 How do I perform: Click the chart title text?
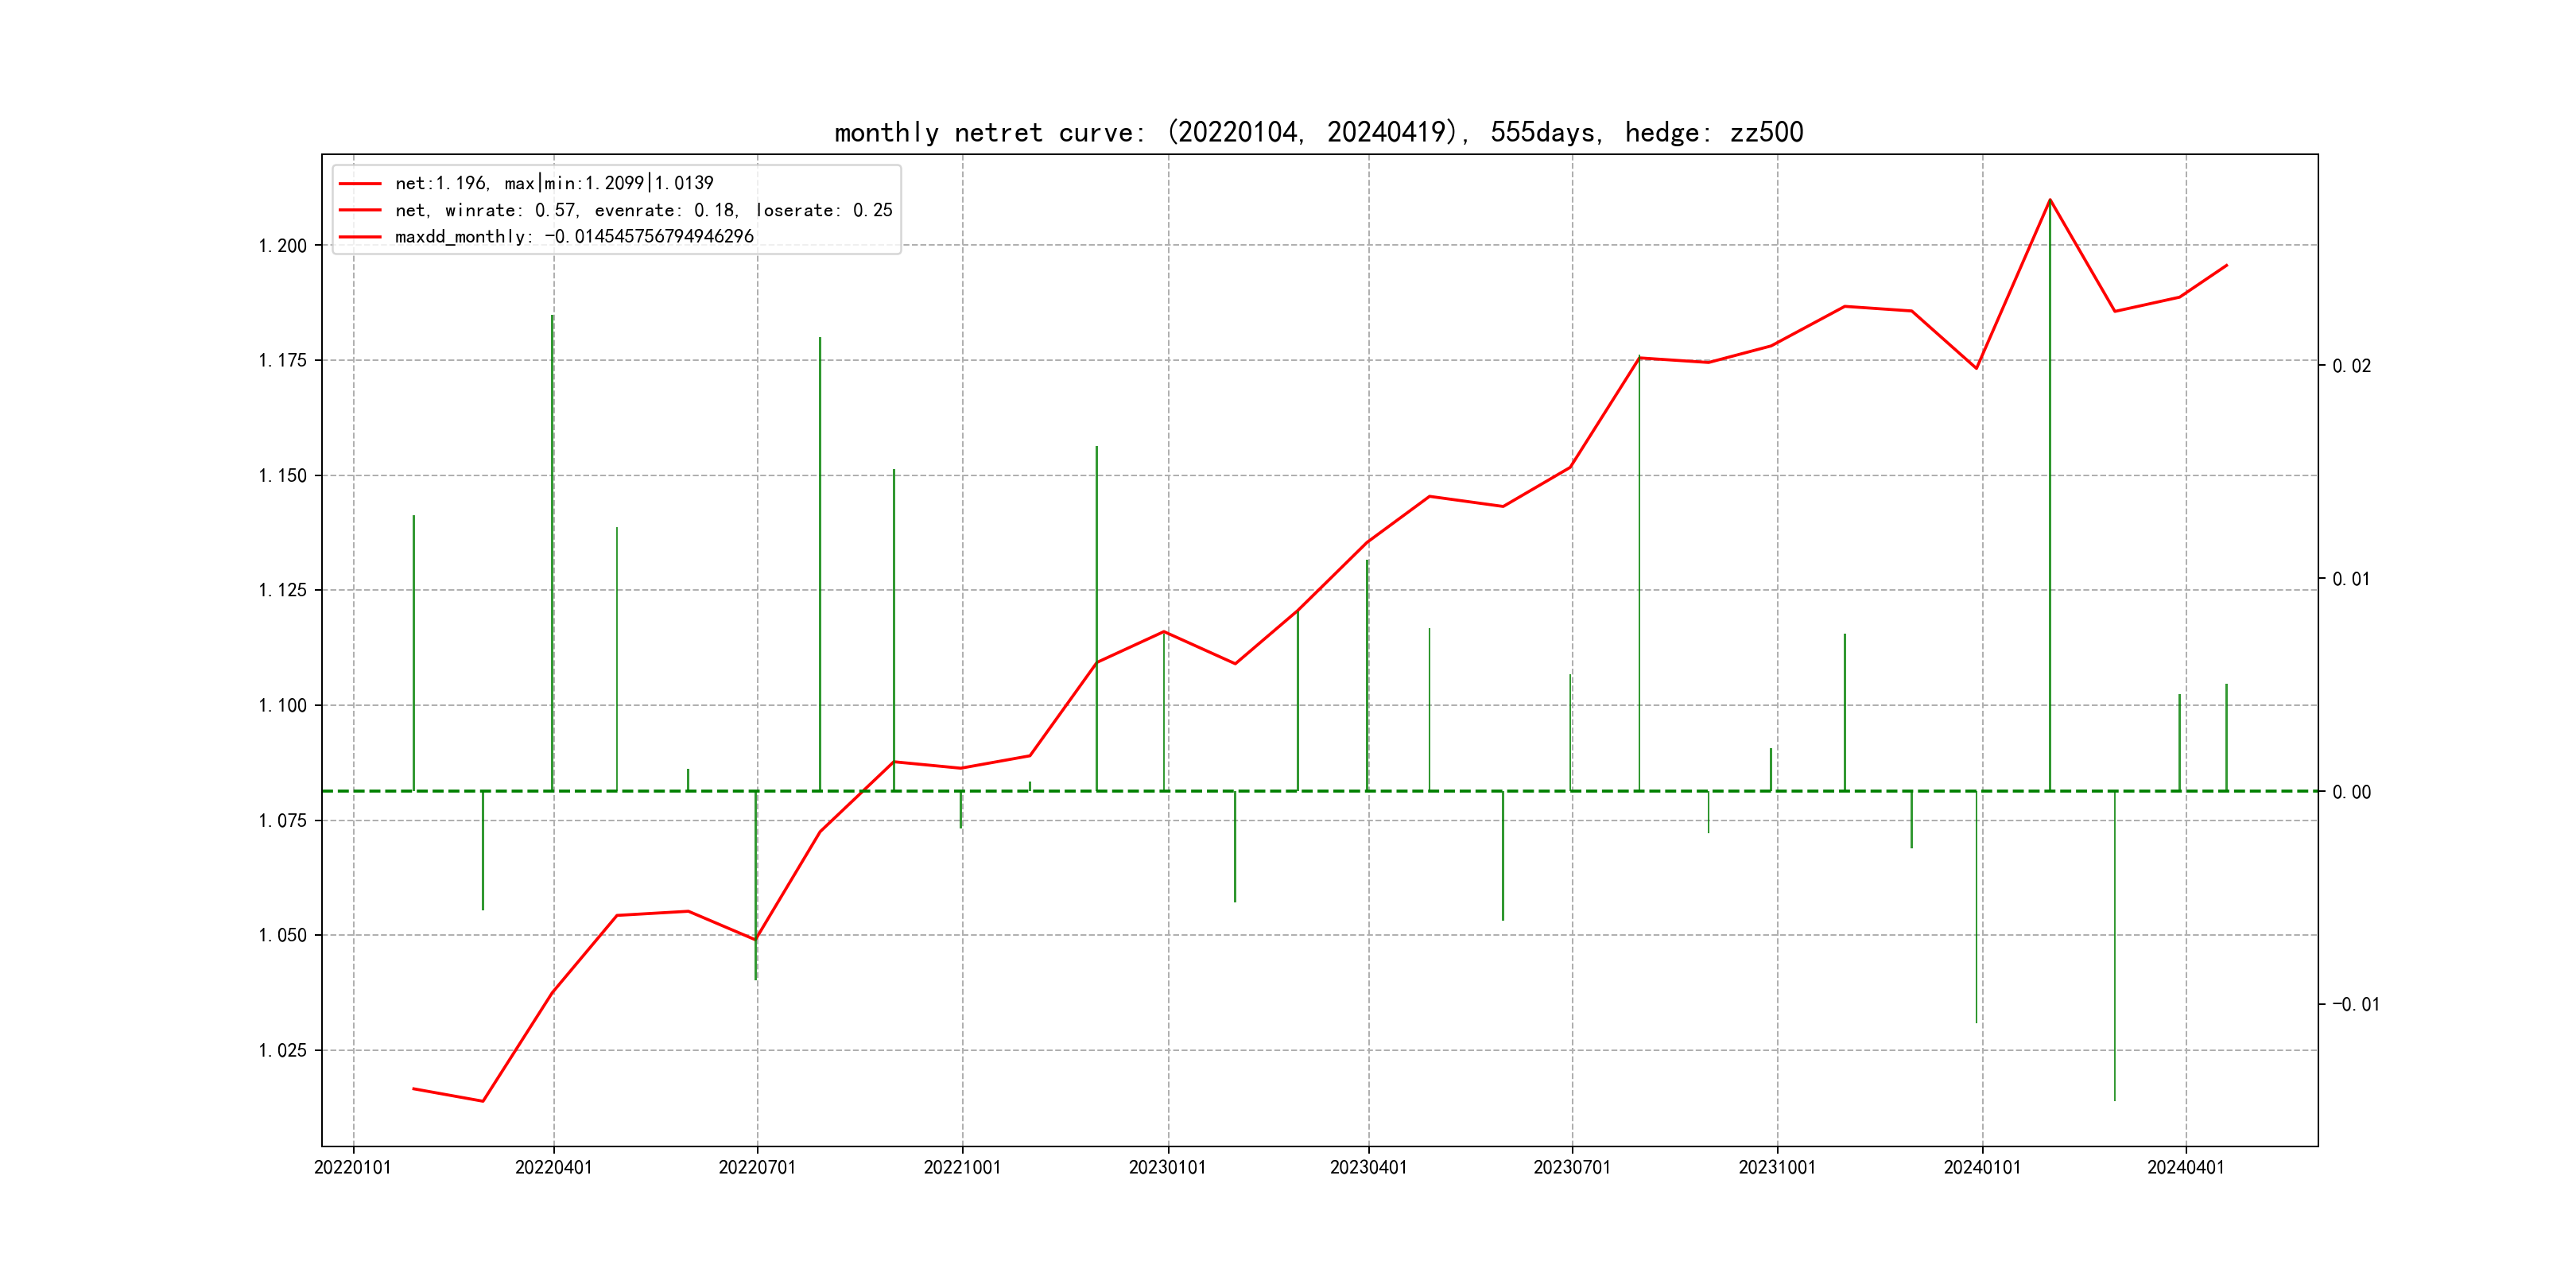[1318, 132]
